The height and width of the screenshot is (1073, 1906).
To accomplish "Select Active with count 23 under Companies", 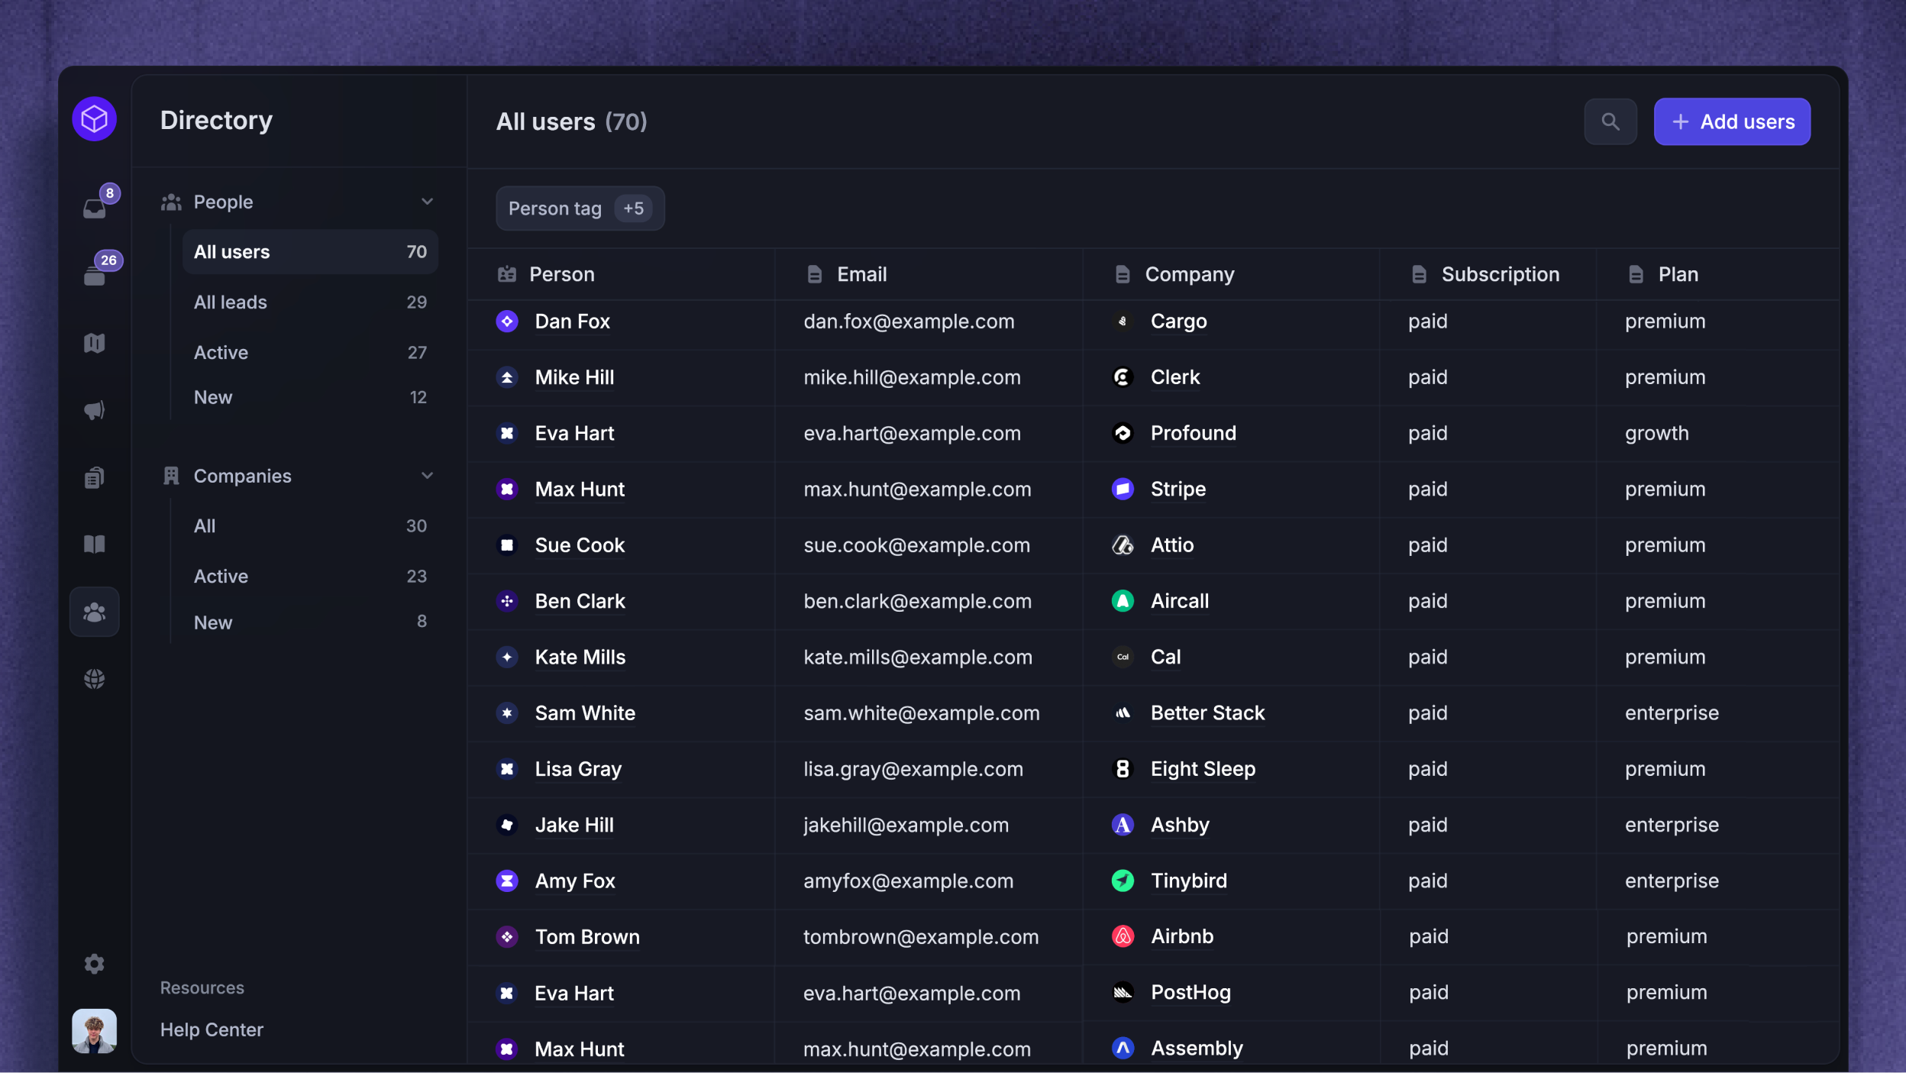I will (x=310, y=577).
